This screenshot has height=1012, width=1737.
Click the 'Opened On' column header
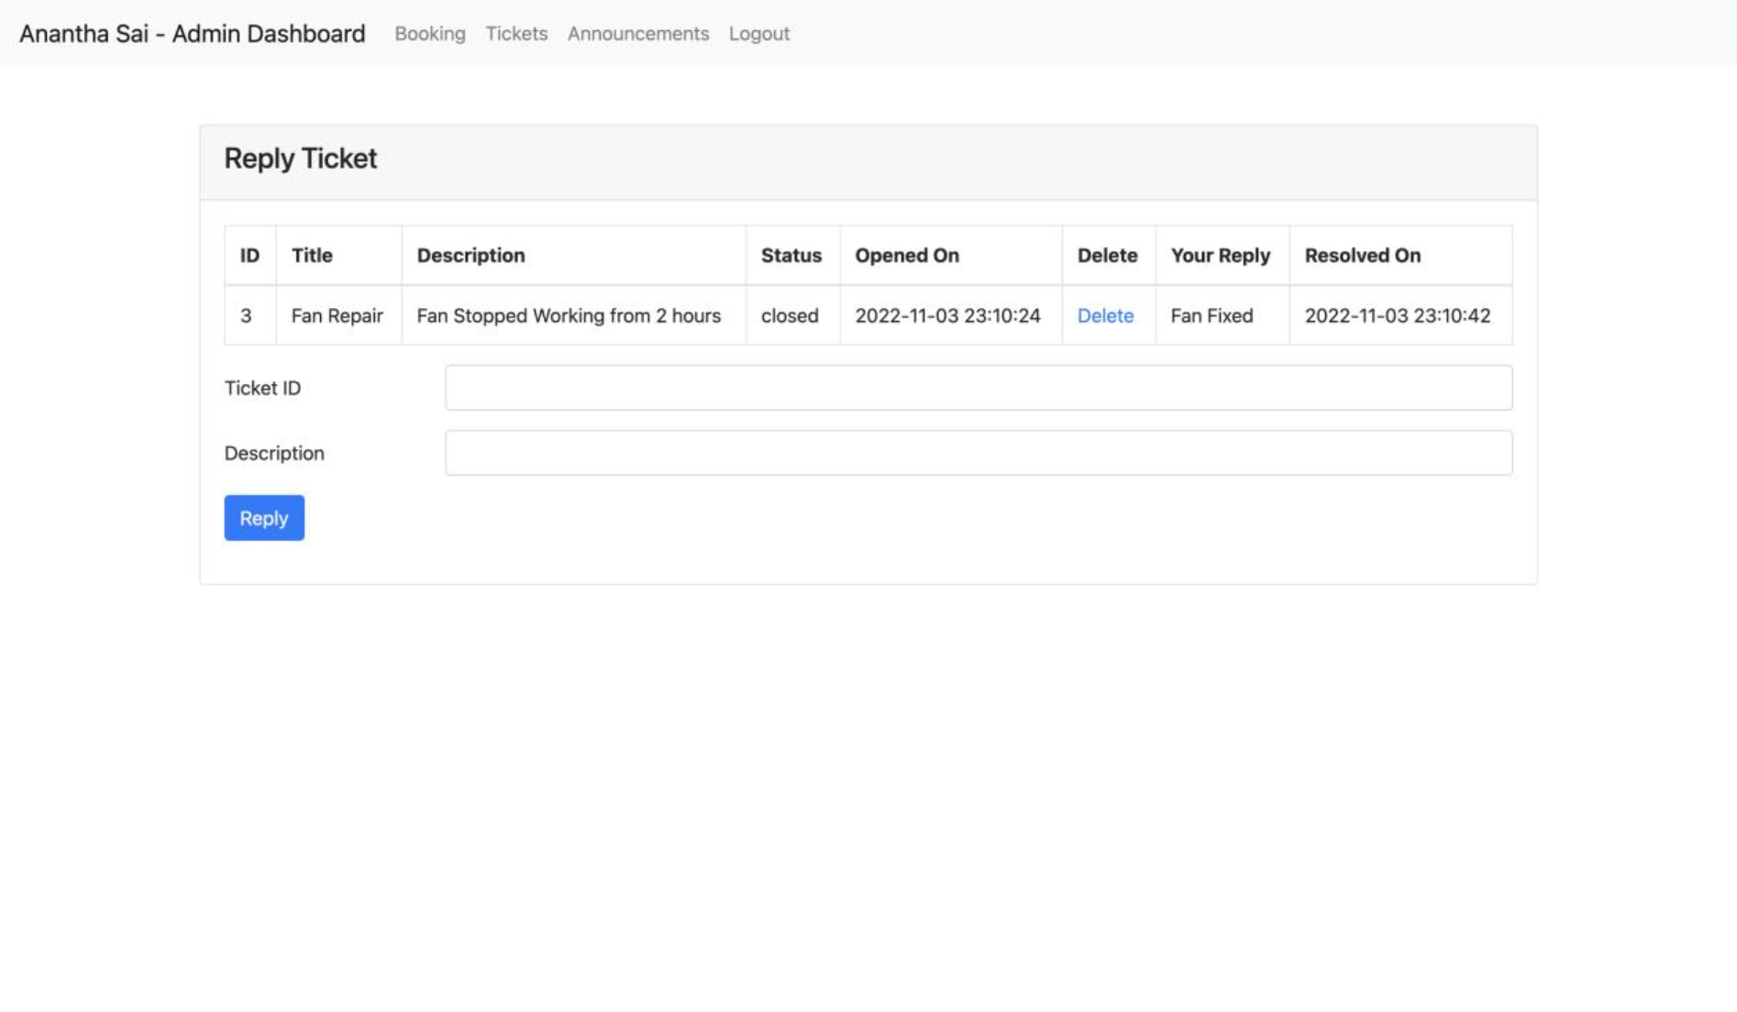coord(951,256)
